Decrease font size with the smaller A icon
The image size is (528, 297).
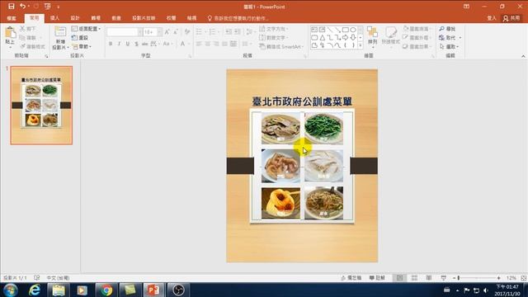176,32
